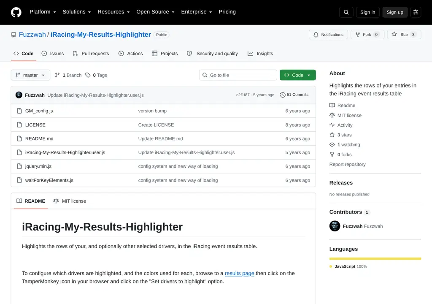Star the repository
This screenshot has height=304, width=432.
(x=404, y=35)
